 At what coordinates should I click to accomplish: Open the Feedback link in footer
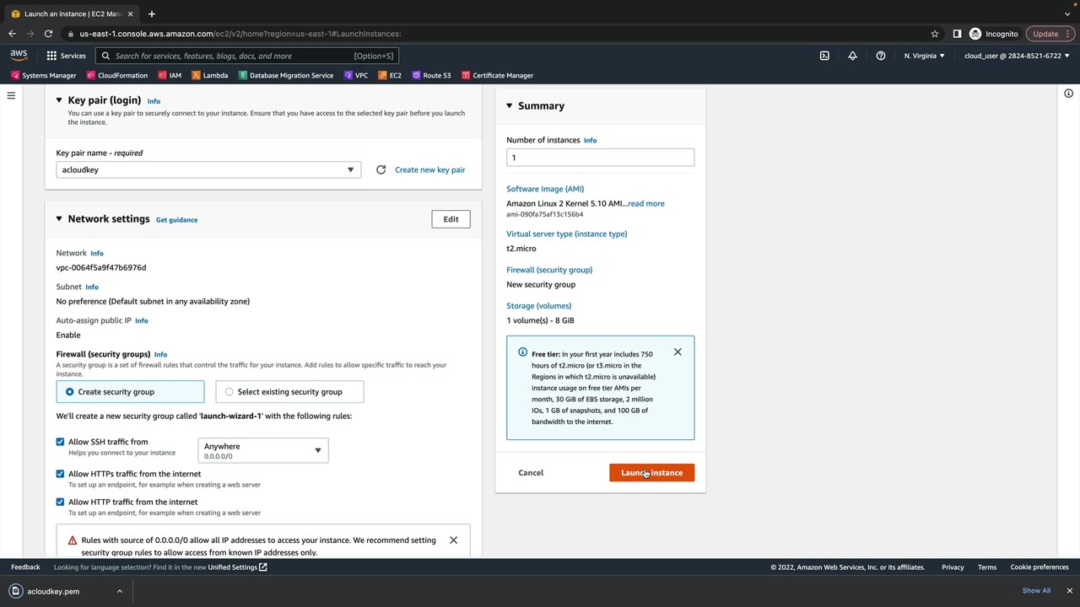click(x=25, y=567)
